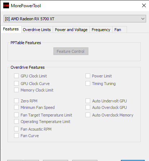The image size is (149, 161).
Task: Click the Feature Control button
Action: click(x=71, y=51)
